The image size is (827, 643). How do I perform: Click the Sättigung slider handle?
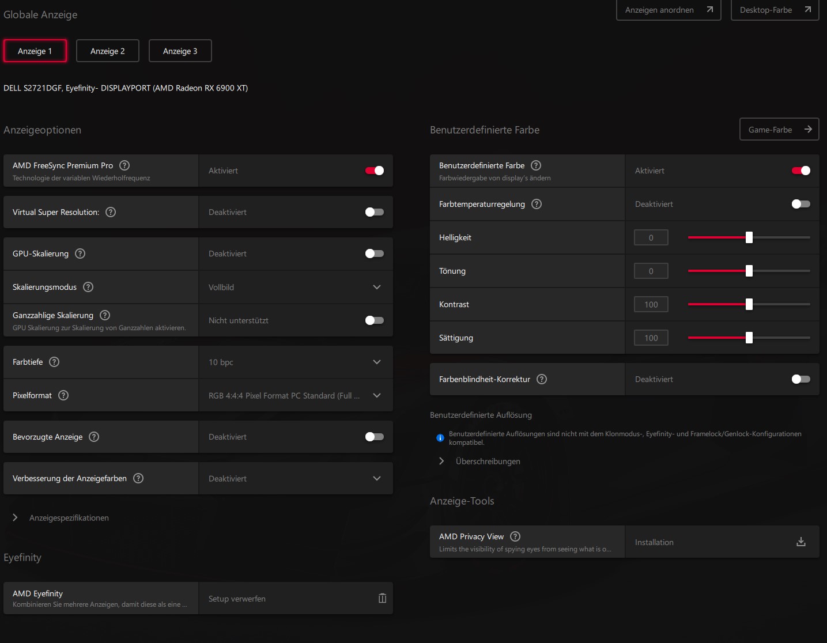[x=749, y=338]
